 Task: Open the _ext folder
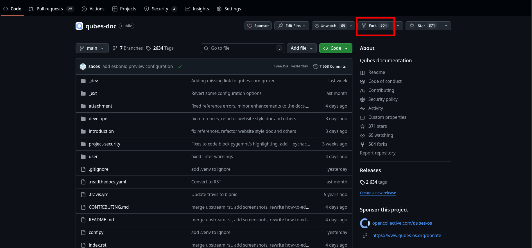pos(93,94)
